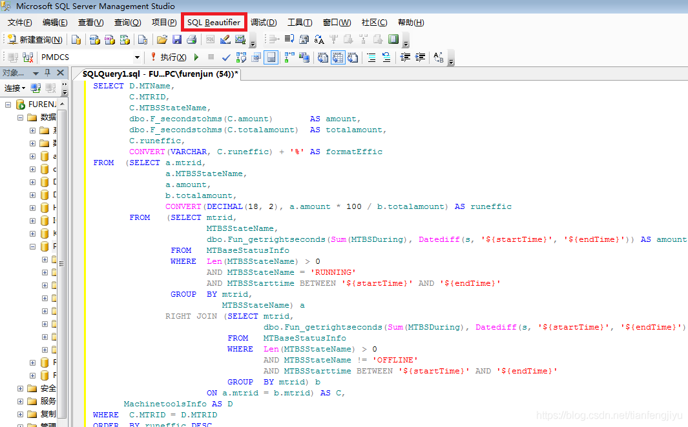Click the 执行 (Execute) button

[169, 57]
